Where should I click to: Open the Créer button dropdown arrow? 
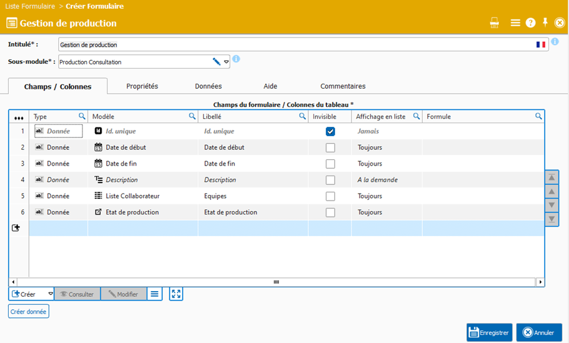(51, 294)
